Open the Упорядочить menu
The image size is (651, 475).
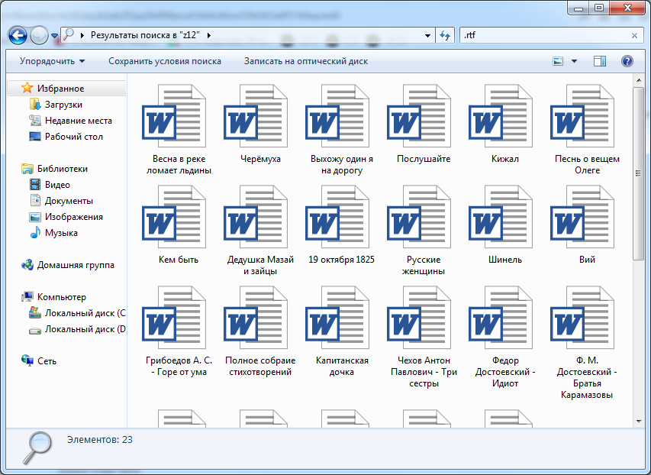(x=53, y=61)
